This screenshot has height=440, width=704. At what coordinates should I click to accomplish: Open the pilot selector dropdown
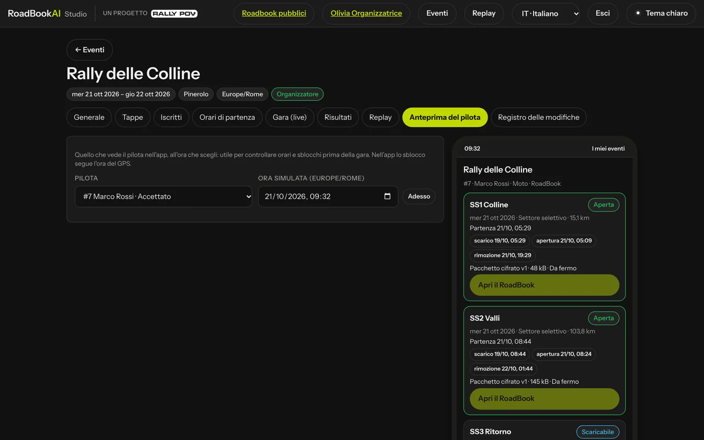pyautogui.click(x=163, y=197)
